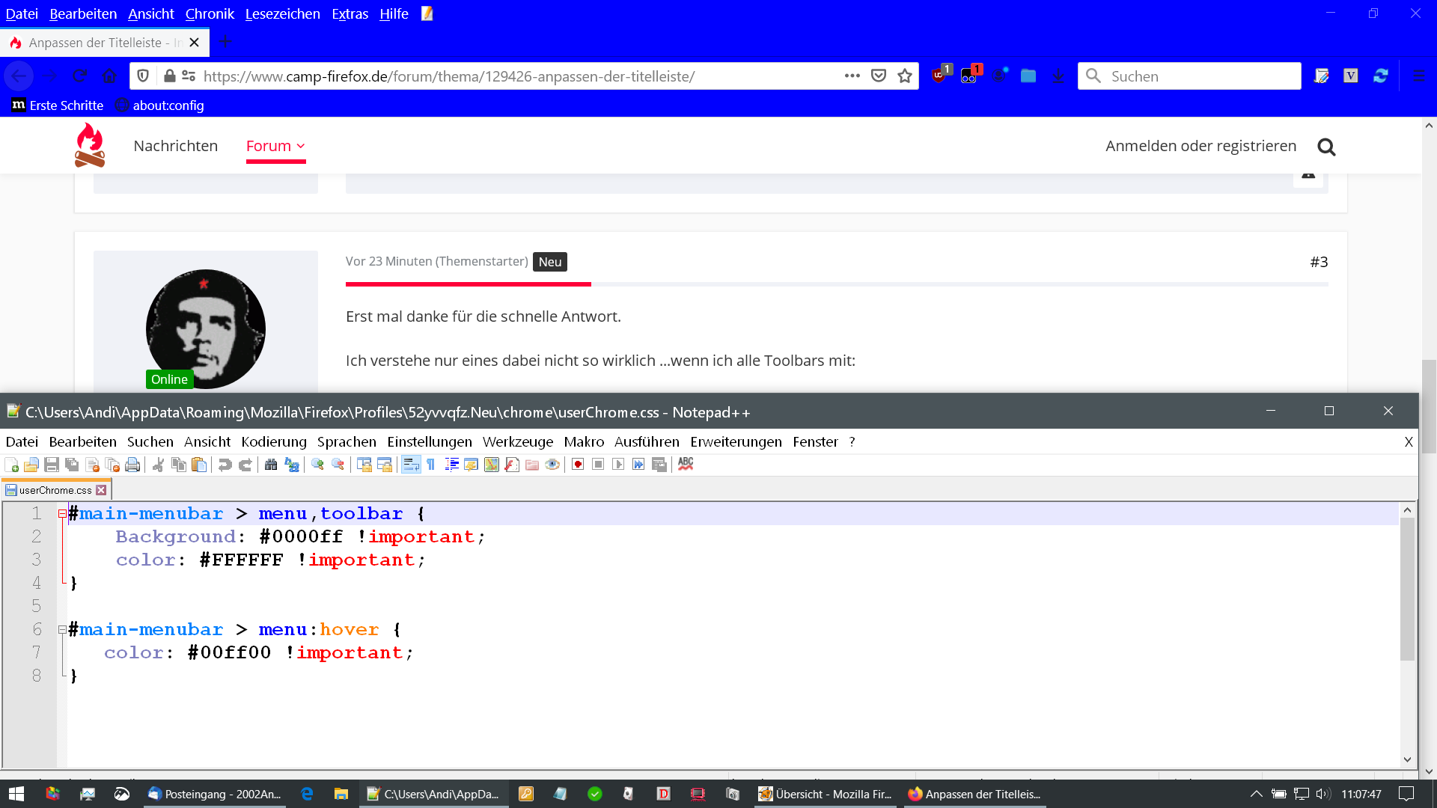Click the Notepad++ editor vertical scrollbar thumb
Image resolution: width=1437 pixels, height=808 pixels.
tap(1407, 587)
